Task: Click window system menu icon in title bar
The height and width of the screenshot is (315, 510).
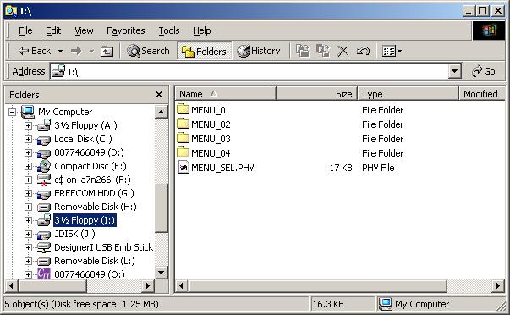Action: click(11, 11)
